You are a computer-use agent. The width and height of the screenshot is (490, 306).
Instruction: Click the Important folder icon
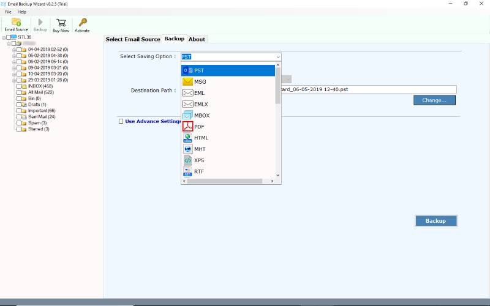[x=24, y=111]
